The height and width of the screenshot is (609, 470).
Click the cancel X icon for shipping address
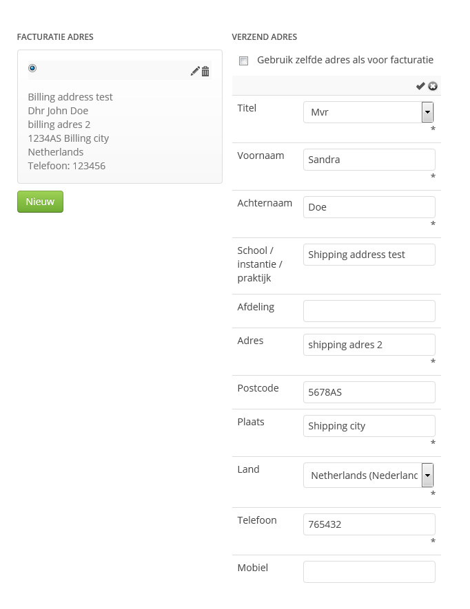tap(433, 86)
